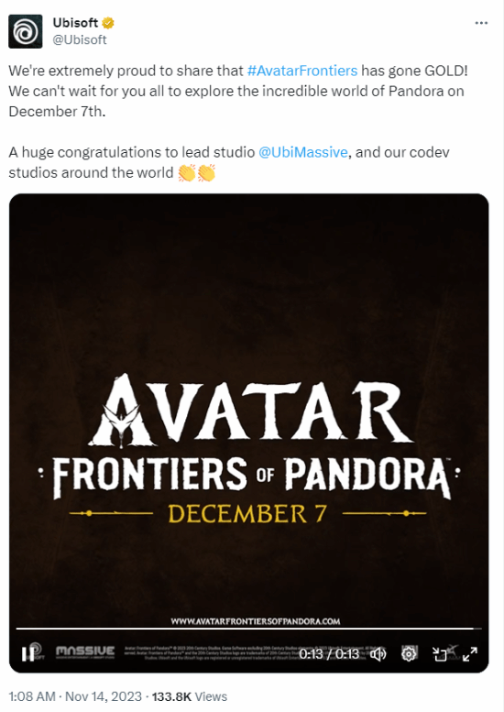Click the Ubisoft display name
The height and width of the screenshot is (712, 504).
tap(75, 22)
